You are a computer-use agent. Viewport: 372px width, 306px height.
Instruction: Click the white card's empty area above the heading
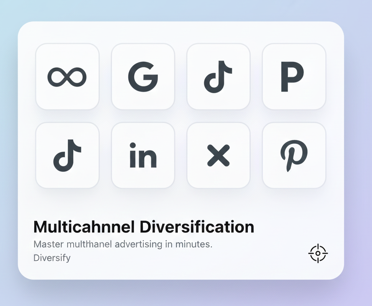180,203
